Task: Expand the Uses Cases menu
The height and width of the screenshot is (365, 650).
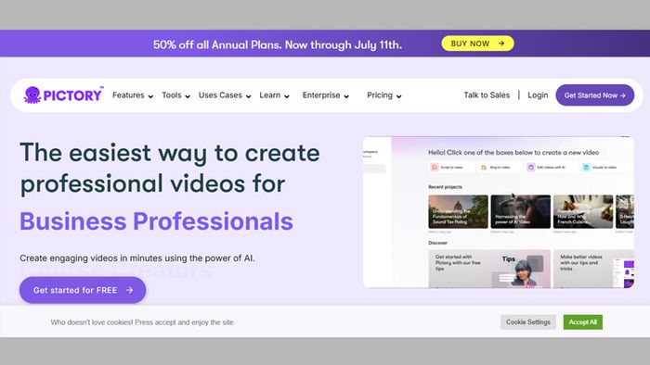Action: (x=225, y=95)
